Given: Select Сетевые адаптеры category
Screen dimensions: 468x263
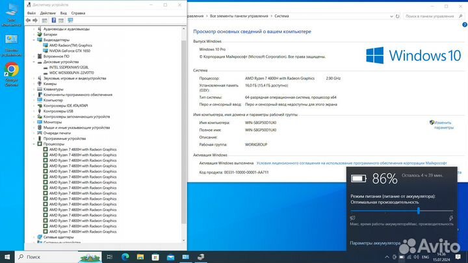Looking at the screenshot, I should [x=58, y=237].
